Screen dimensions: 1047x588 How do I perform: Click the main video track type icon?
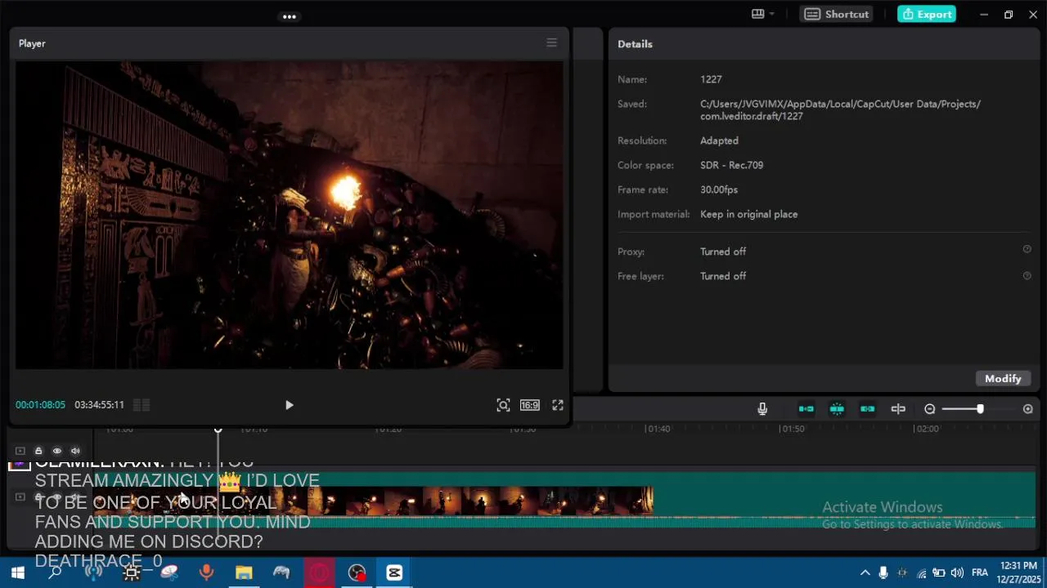point(20,497)
